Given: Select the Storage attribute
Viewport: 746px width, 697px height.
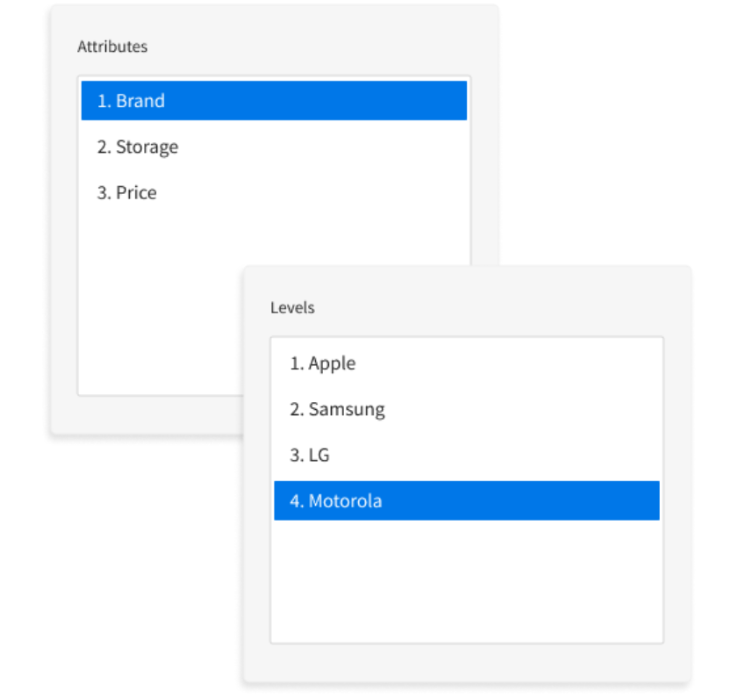Looking at the screenshot, I should point(147,147).
